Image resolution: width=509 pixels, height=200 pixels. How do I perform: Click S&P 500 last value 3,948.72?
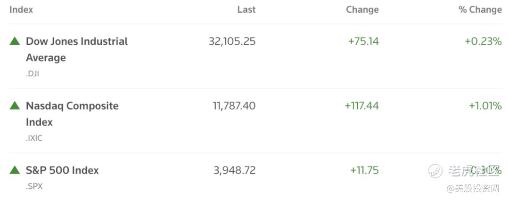(x=234, y=170)
